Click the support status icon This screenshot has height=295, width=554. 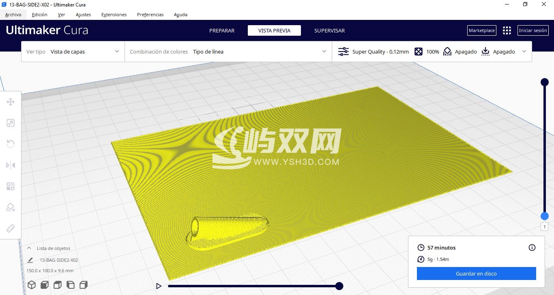point(447,52)
